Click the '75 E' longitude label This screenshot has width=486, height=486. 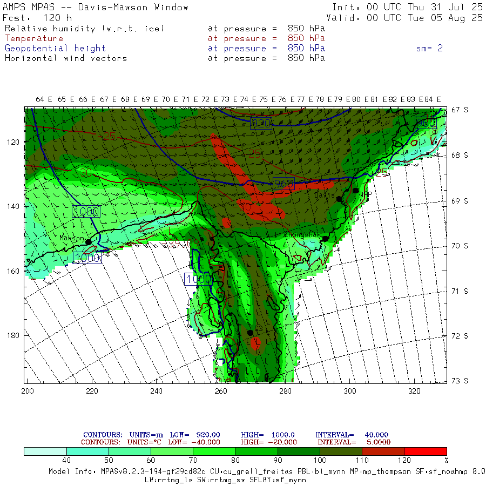point(267,99)
